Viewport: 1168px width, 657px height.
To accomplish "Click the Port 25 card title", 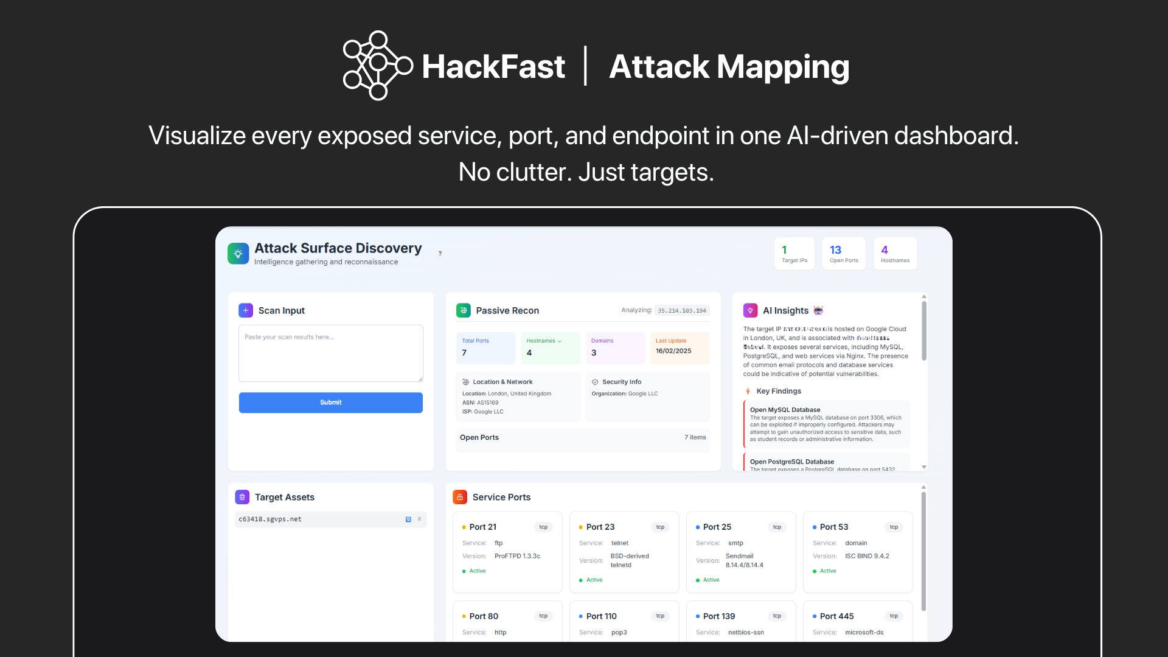I will pos(717,527).
